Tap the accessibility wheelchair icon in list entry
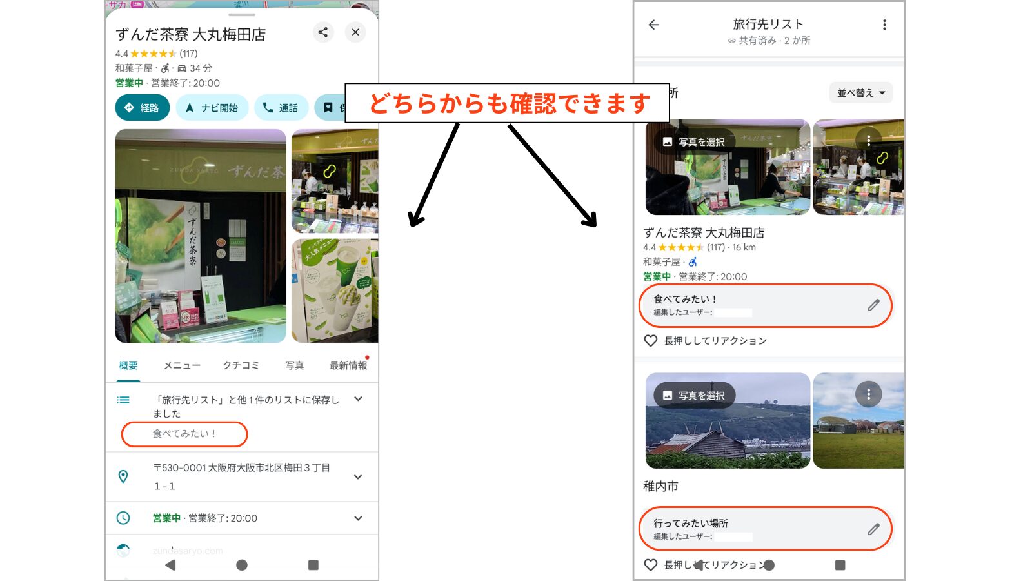 693,261
